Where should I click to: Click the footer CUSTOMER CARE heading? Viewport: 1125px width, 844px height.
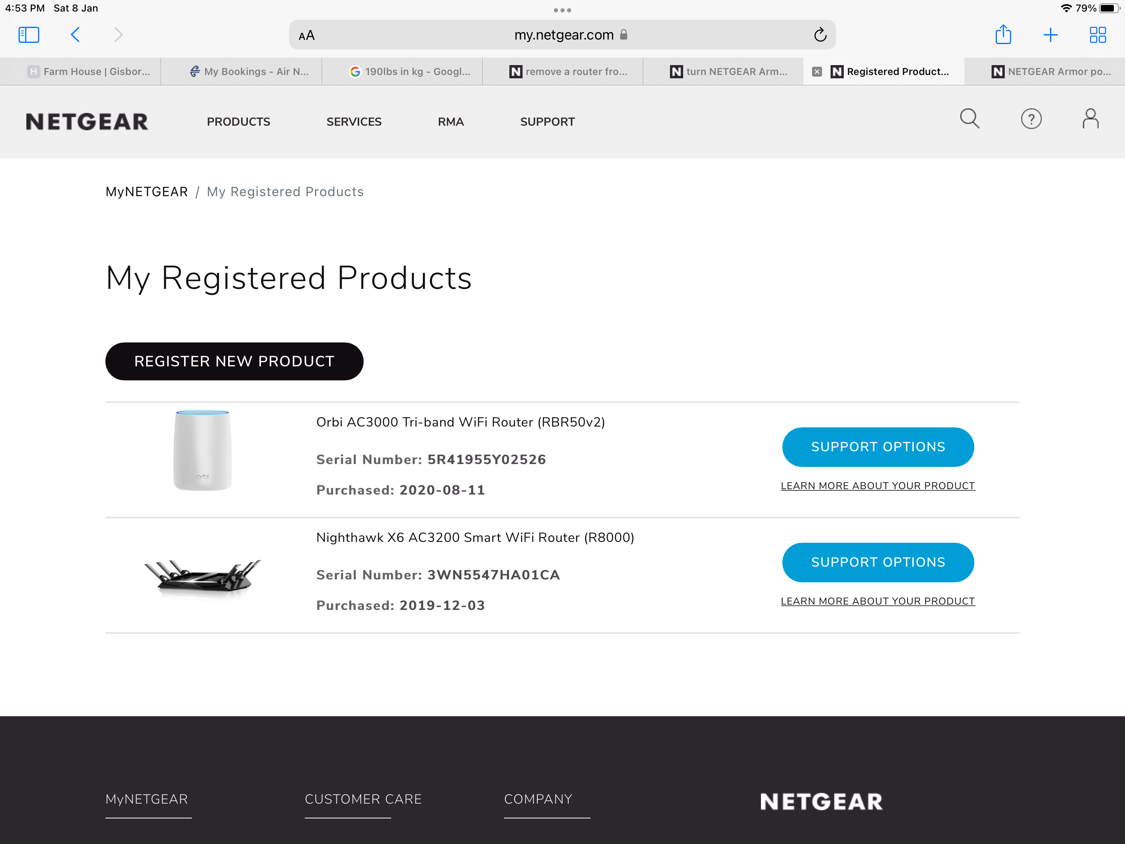[363, 800]
